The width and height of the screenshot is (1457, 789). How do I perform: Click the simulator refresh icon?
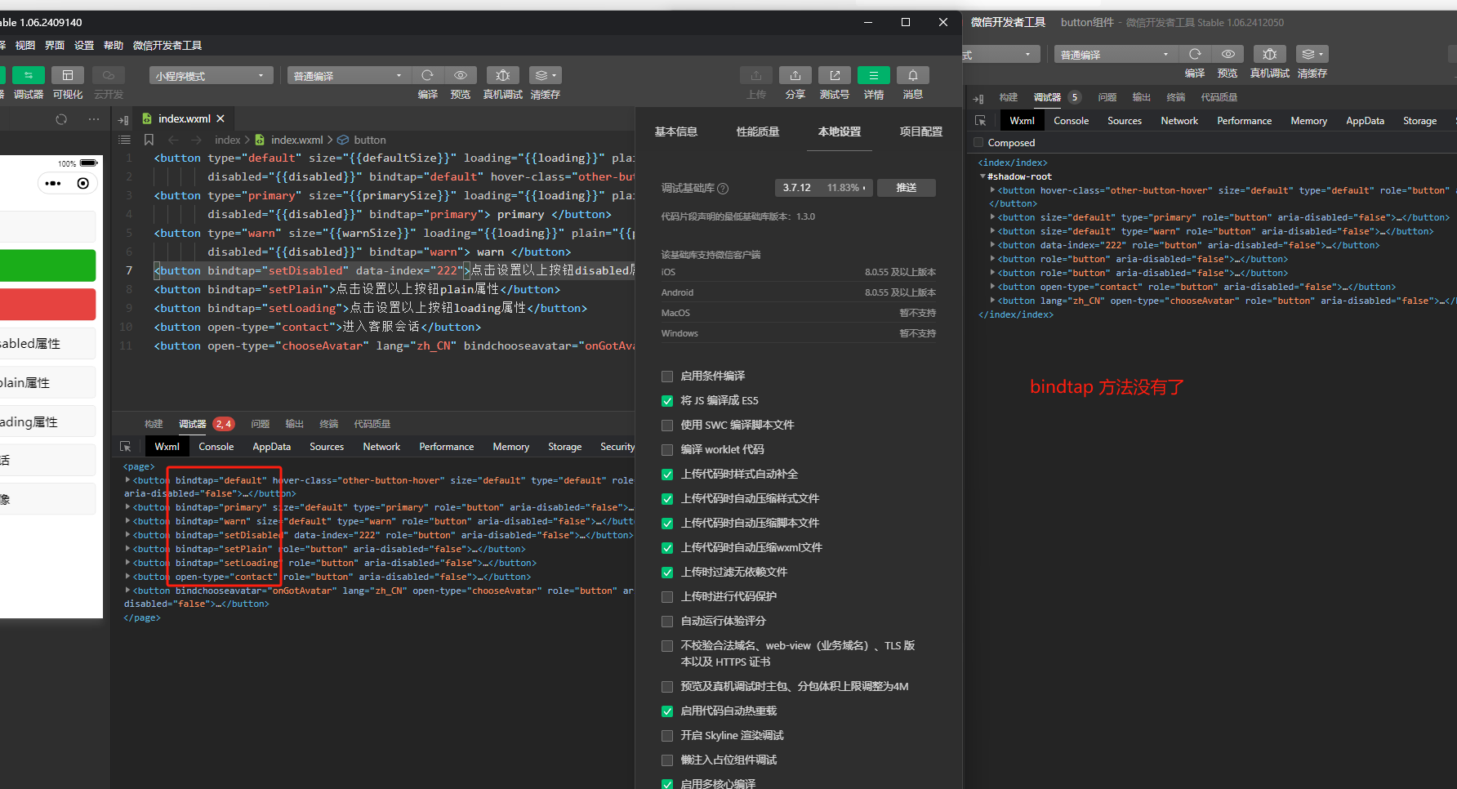pos(61,119)
